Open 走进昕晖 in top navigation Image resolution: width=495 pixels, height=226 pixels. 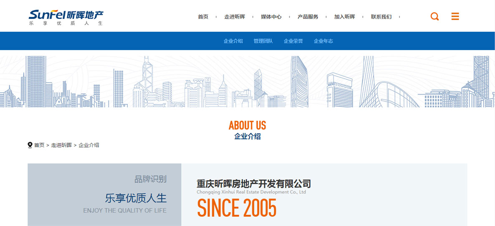(235, 17)
